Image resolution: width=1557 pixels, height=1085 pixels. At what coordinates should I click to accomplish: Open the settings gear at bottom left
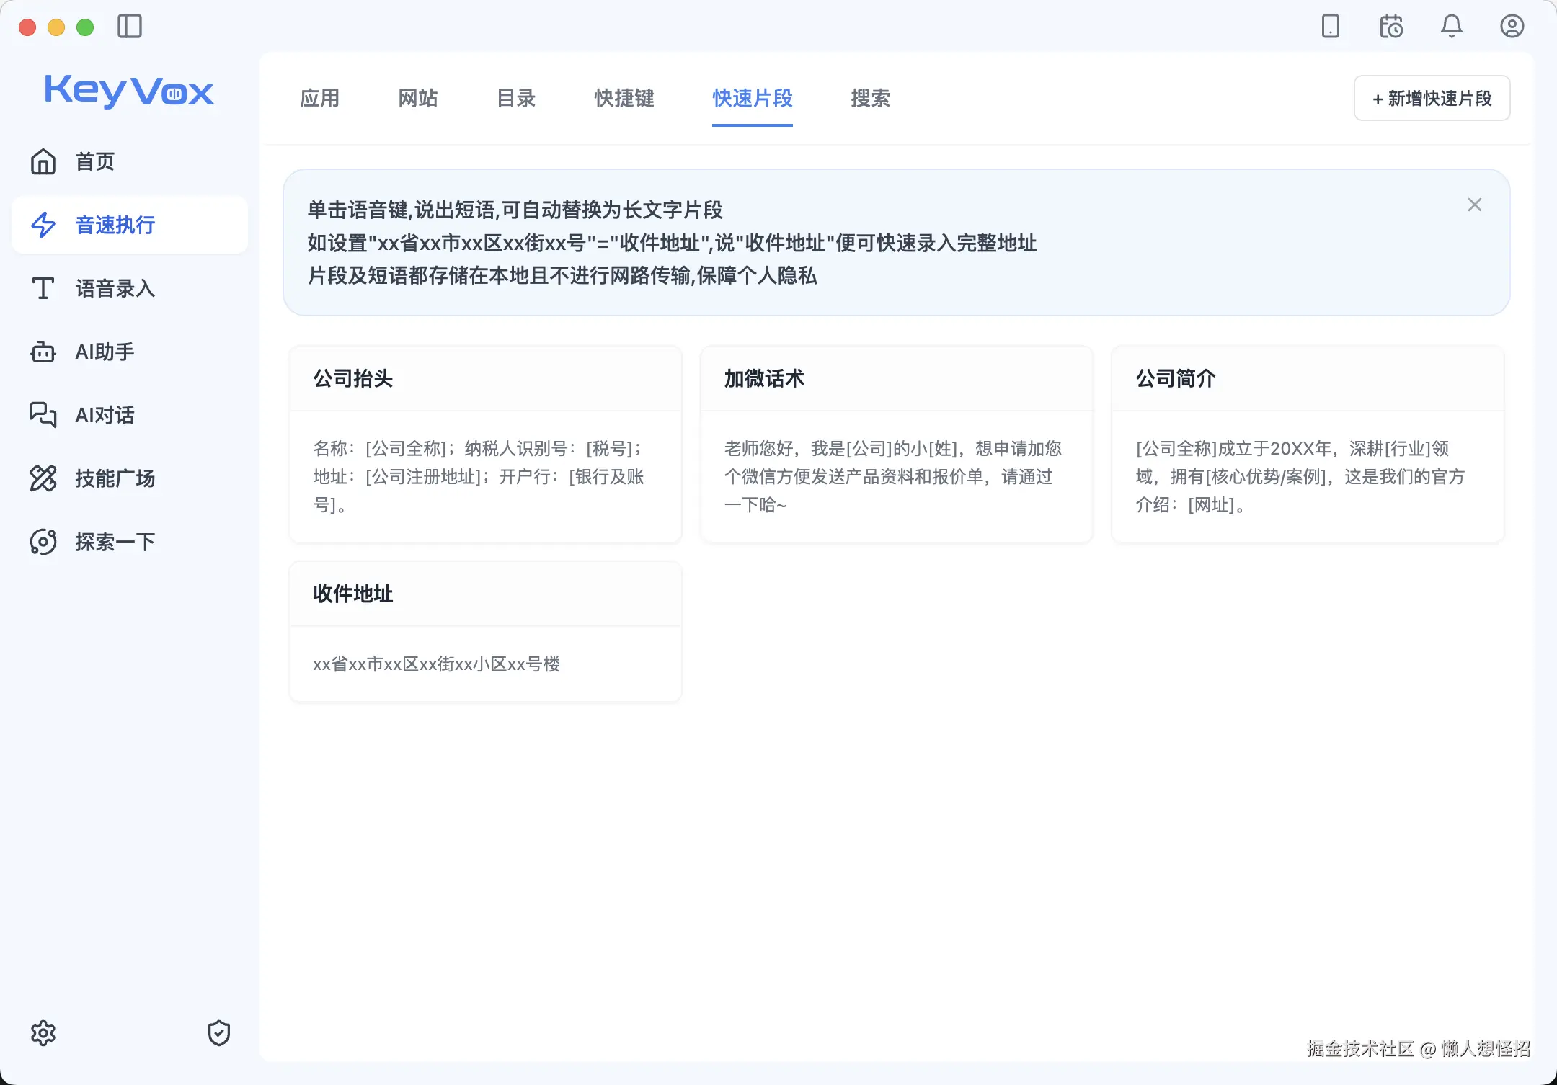(x=44, y=1032)
